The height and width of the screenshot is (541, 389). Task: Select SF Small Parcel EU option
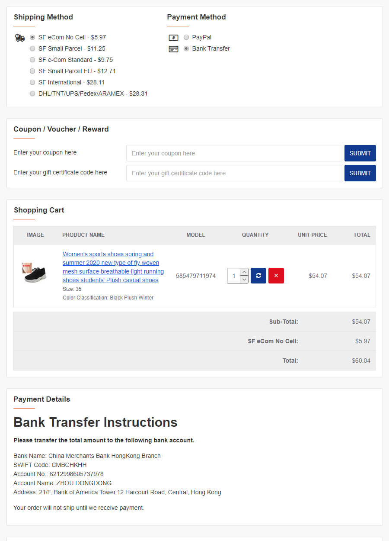pyautogui.click(x=32, y=71)
